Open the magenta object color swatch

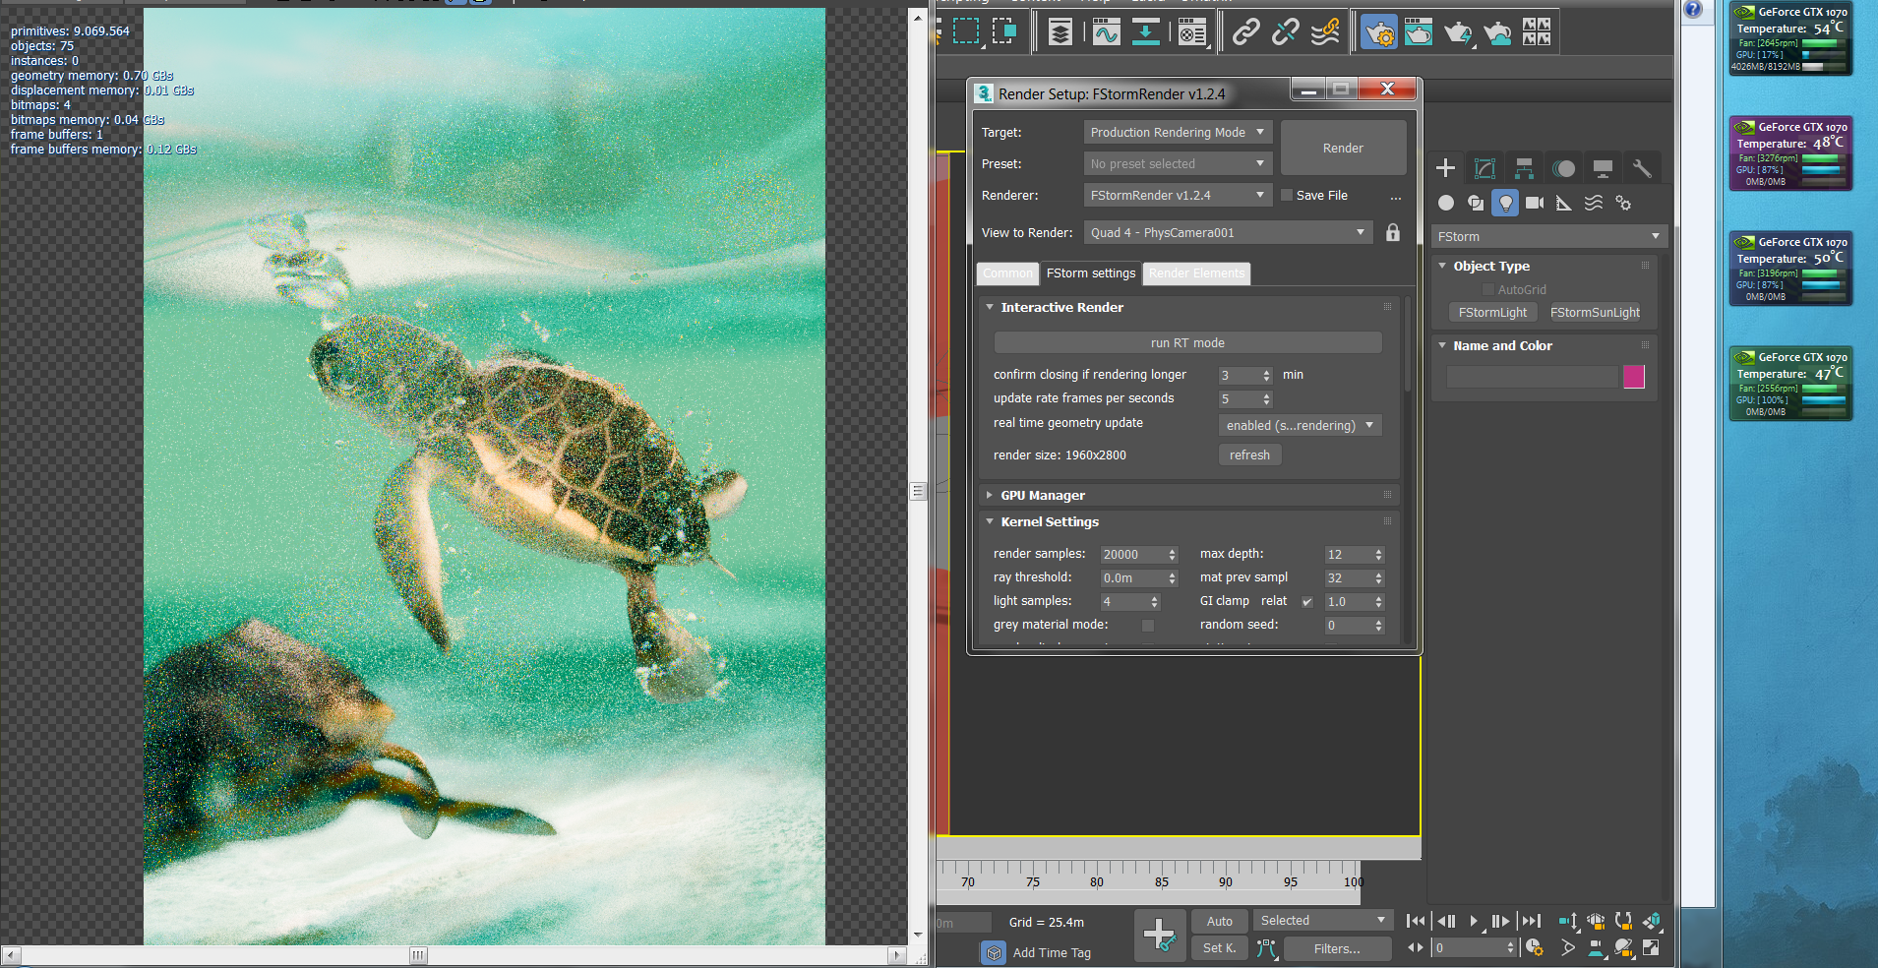click(1634, 377)
